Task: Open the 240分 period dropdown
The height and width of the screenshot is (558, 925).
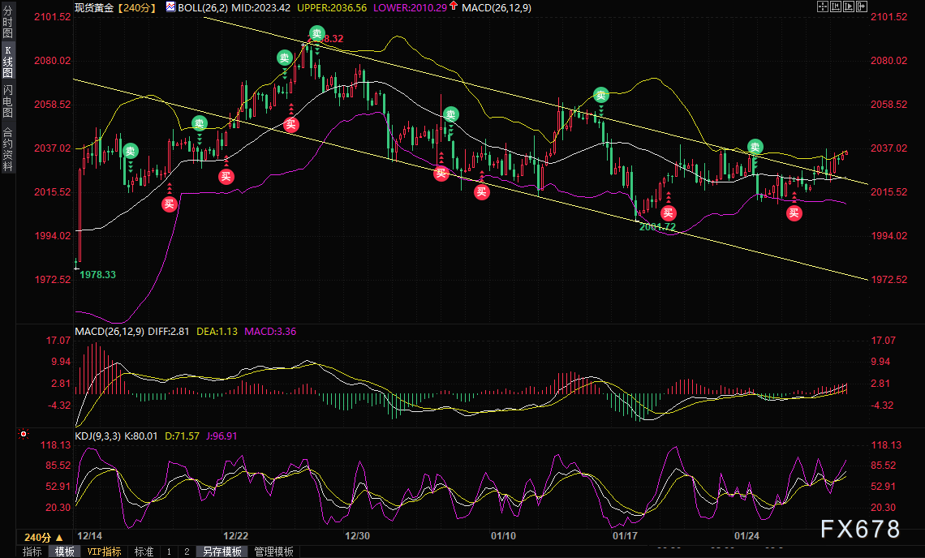Action: pos(44,538)
